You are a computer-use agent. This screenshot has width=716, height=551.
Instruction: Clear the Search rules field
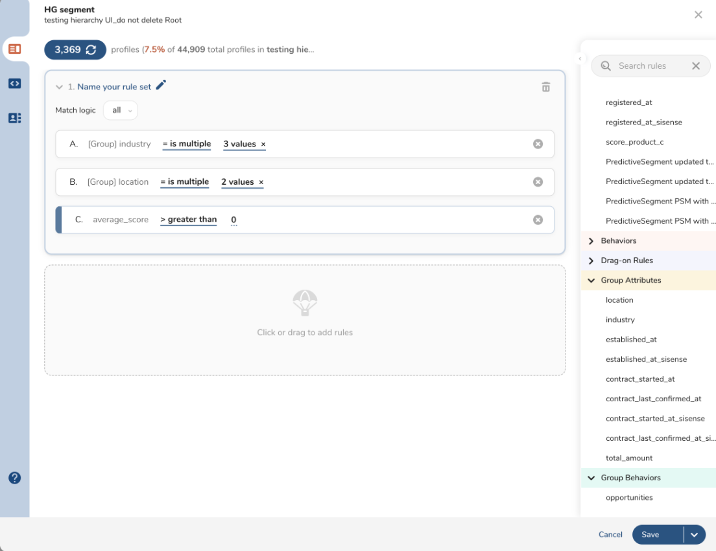pos(696,66)
